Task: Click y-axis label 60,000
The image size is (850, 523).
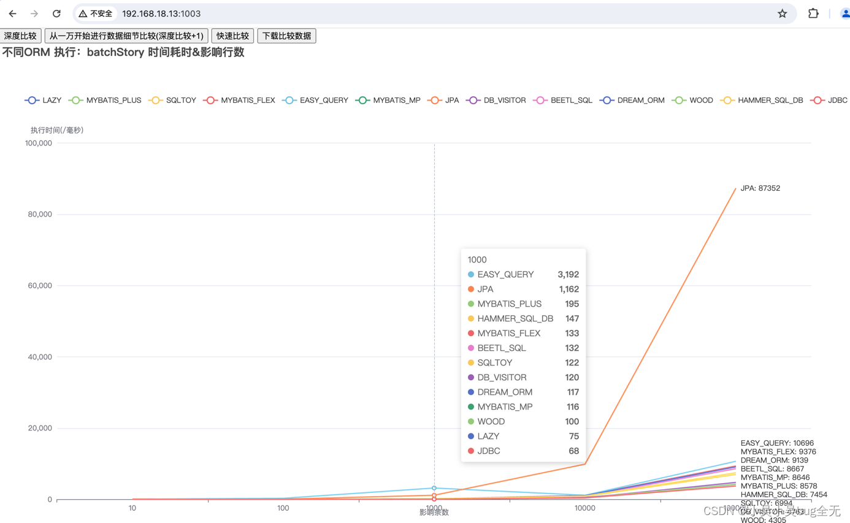Action: click(x=40, y=286)
